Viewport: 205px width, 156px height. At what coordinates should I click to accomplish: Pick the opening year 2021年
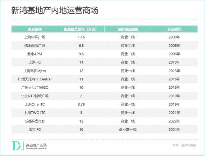pyautogui.click(x=174, y=113)
